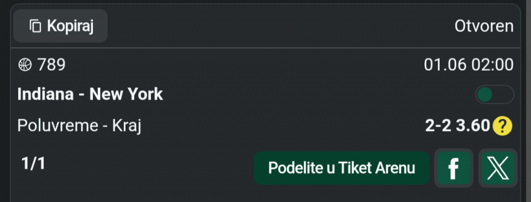Click the match code 789
531x202 pixels.
[x=51, y=65]
